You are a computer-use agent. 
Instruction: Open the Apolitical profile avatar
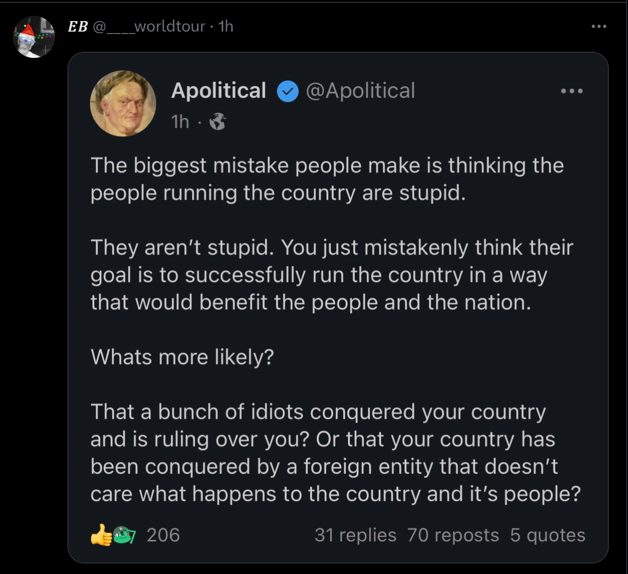(123, 103)
